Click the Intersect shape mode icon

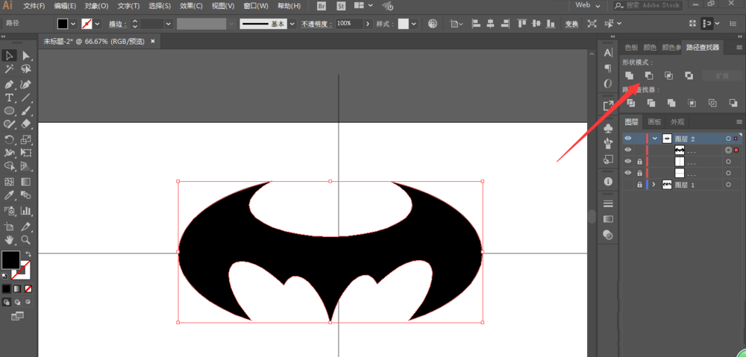tap(669, 75)
